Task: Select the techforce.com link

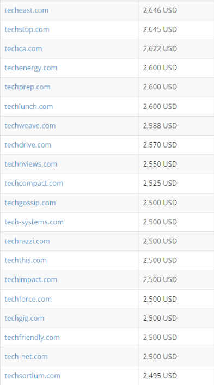Action: [28, 299]
